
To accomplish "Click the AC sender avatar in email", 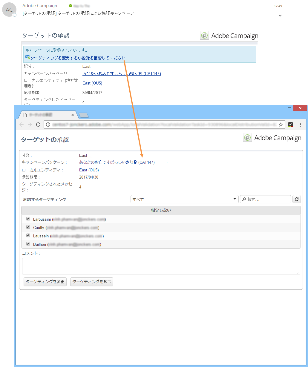I will [9, 10].
